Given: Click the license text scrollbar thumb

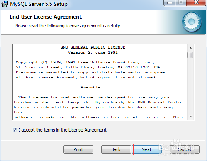Looking at the screenshot, I should click(x=190, y=55).
